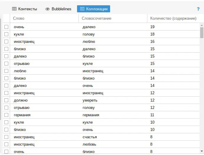The image size is (204, 155).
Task: Check the box for далеко близко row
Action: (x=6, y=56)
